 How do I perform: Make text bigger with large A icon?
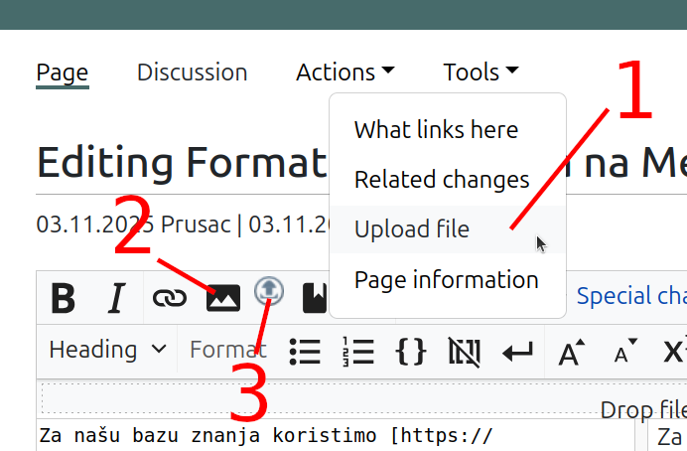[x=571, y=351]
